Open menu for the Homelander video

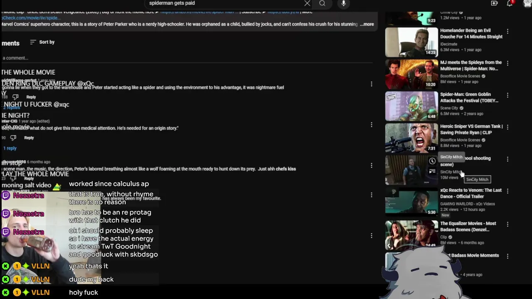pos(507,32)
